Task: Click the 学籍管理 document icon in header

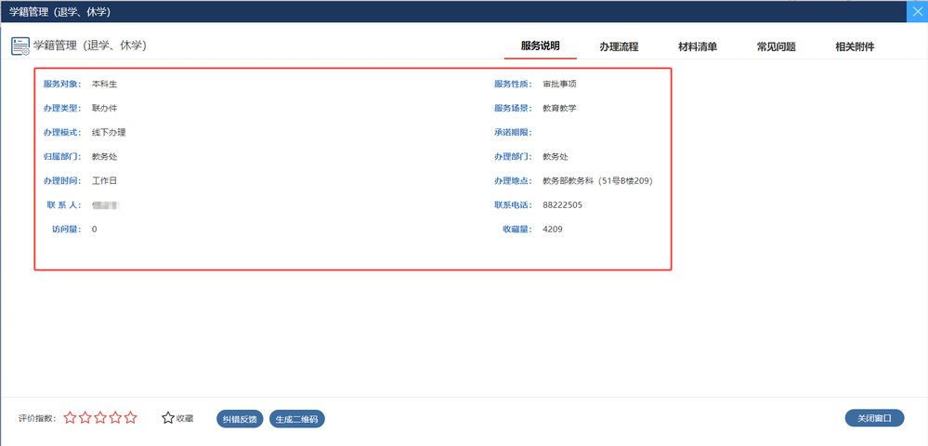Action: [x=20, y=46]
